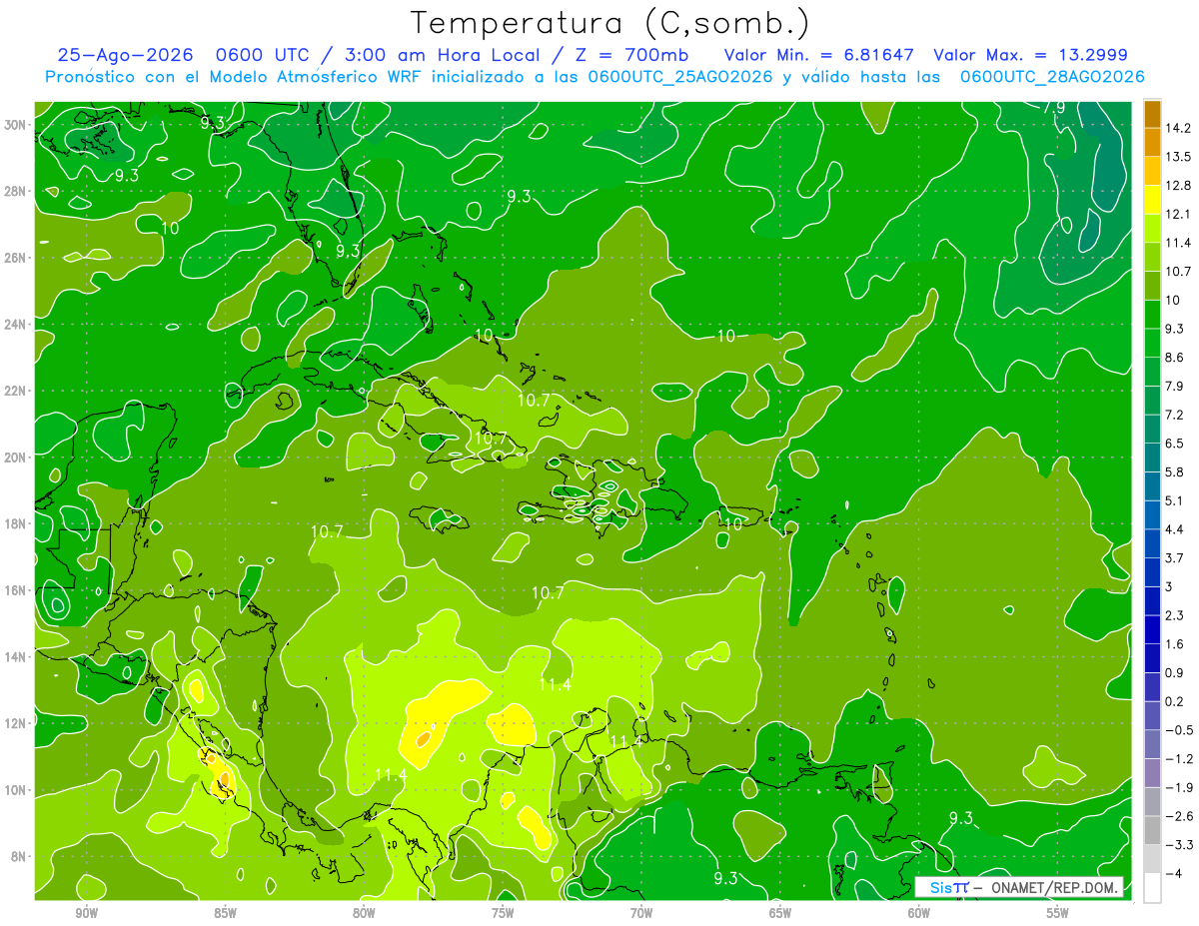Image resolution: width=1199 pixels, height=926 pixels.
Task: Click the "Z = 700mb" level text
Action: [x=626, y=55]
